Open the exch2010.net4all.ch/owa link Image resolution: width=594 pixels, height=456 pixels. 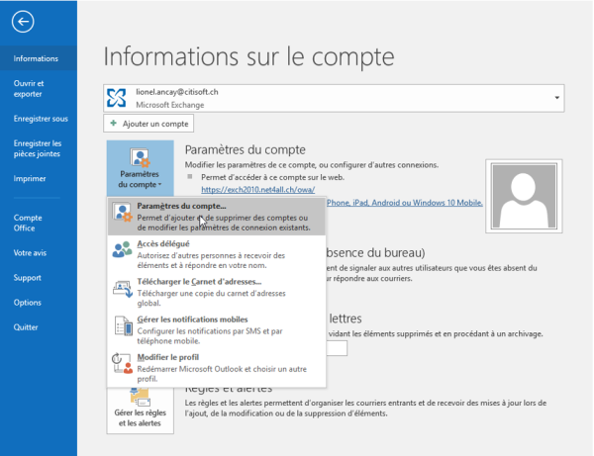click(257, 189)
